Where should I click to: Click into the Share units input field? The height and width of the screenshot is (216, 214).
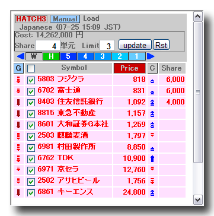click(x=47, y=46)
